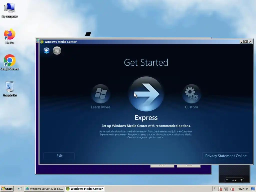The image size is (256, 192).
Task: Open the Start menu
Action: click(7, 189)
